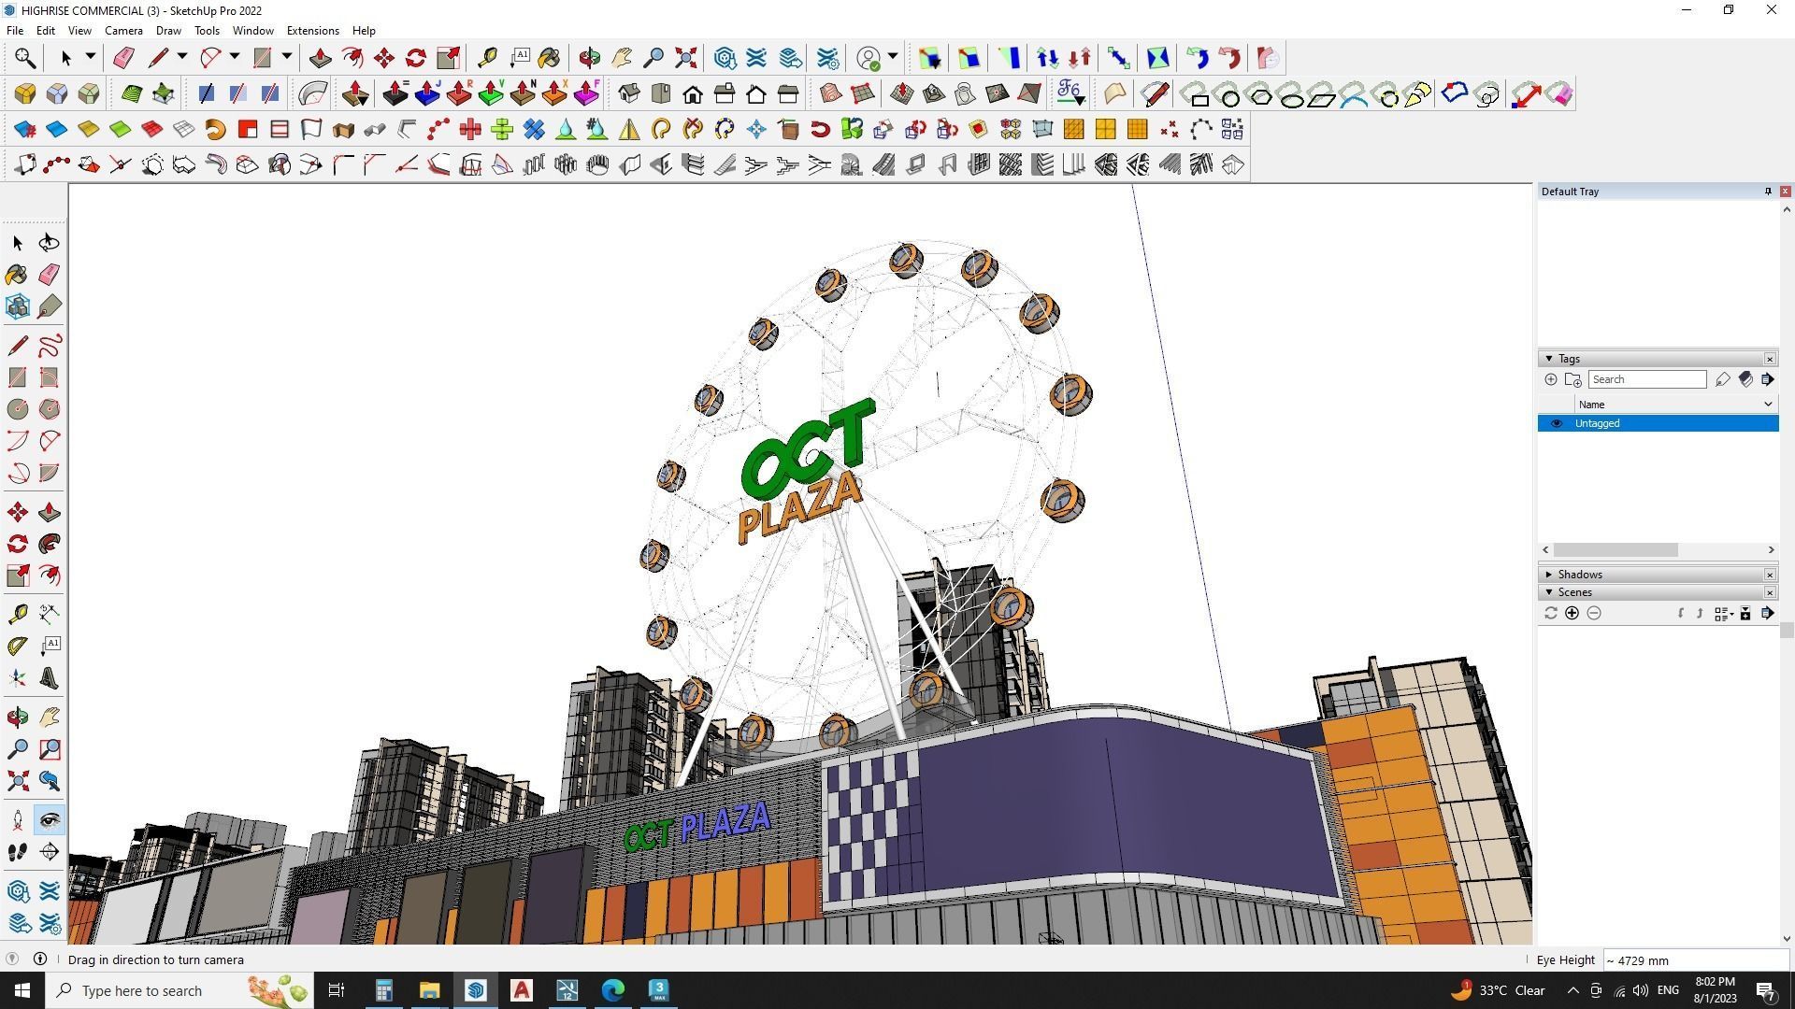
Task: Select the Section Plane tool in left toolbar
Action: point(50,852)
